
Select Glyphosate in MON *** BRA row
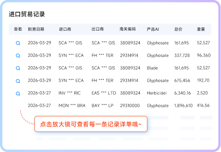pyautogui.click(x=158, y=106)
